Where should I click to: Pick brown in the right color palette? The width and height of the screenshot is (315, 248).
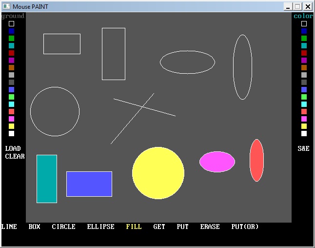[304, 67]
